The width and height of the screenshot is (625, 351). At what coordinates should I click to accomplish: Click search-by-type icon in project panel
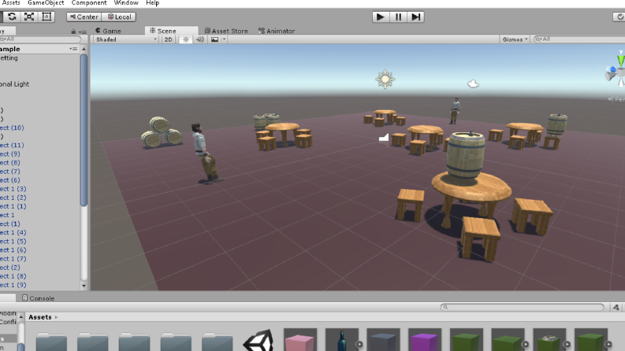[616, 307]
